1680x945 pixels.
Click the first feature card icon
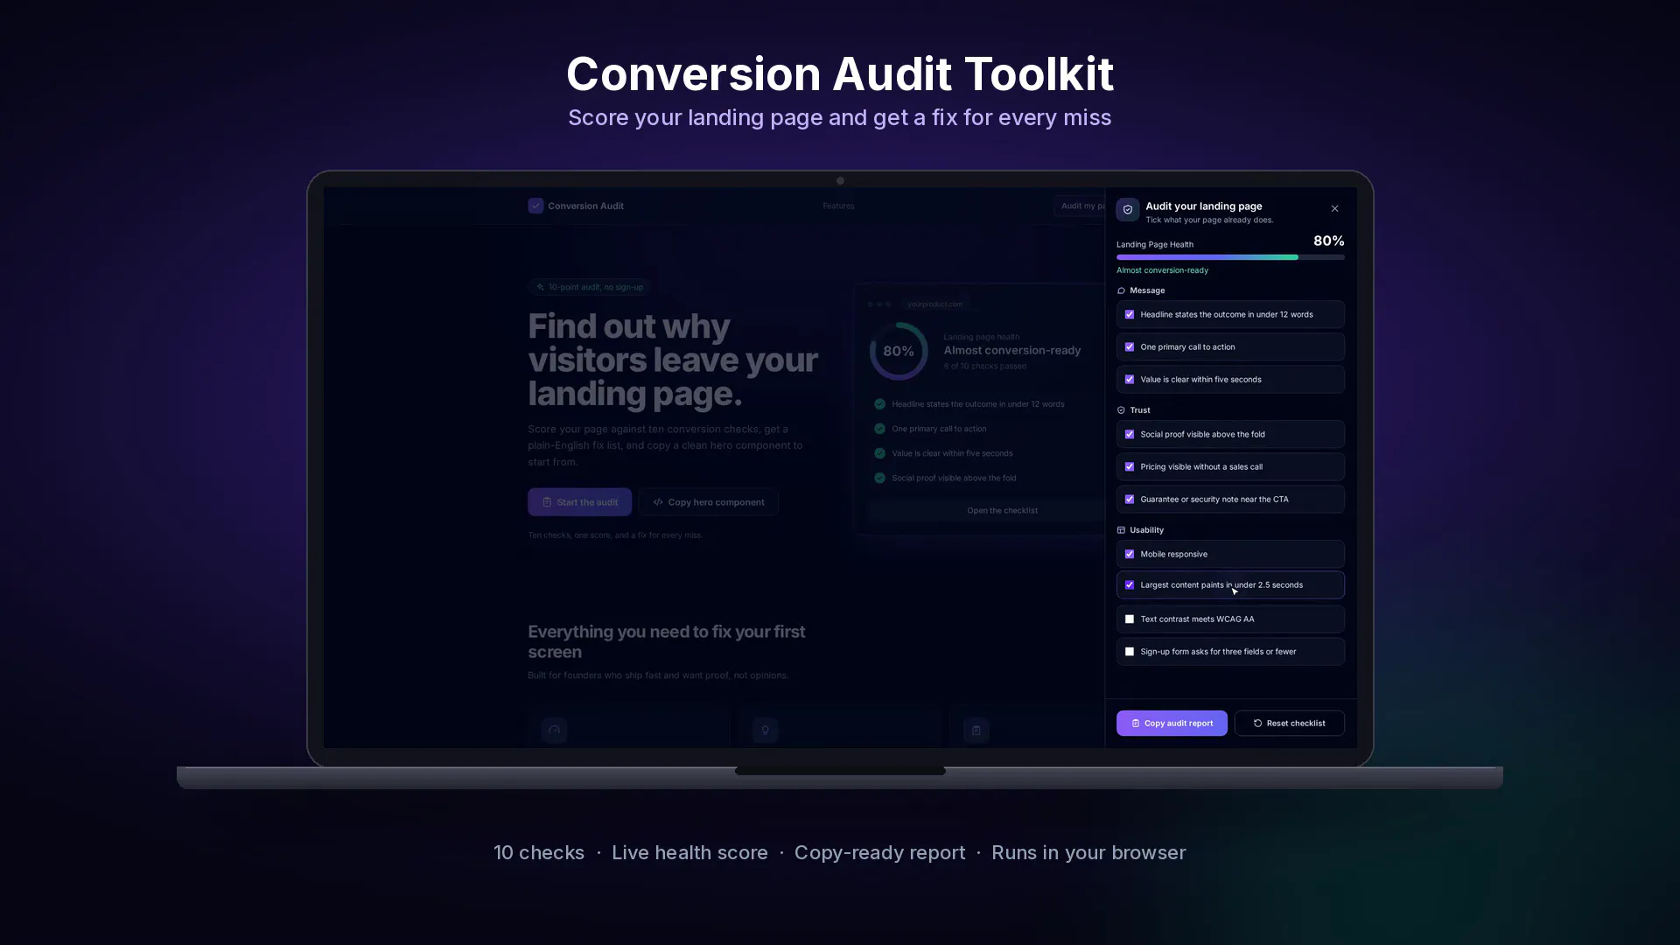pyautogui.click(x=554, y=730)
